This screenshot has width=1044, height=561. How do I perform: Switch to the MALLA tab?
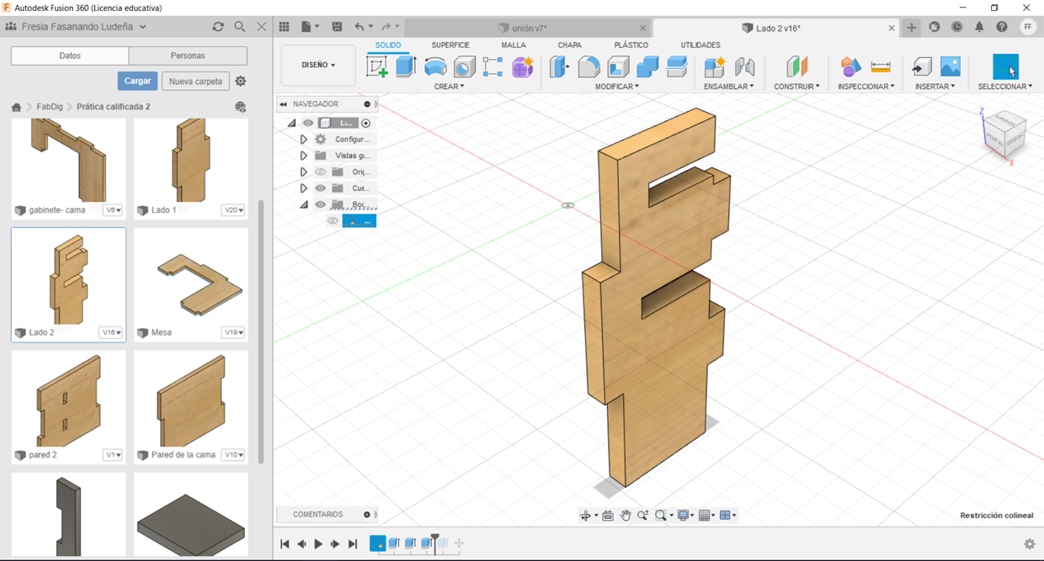click(514, 45)
